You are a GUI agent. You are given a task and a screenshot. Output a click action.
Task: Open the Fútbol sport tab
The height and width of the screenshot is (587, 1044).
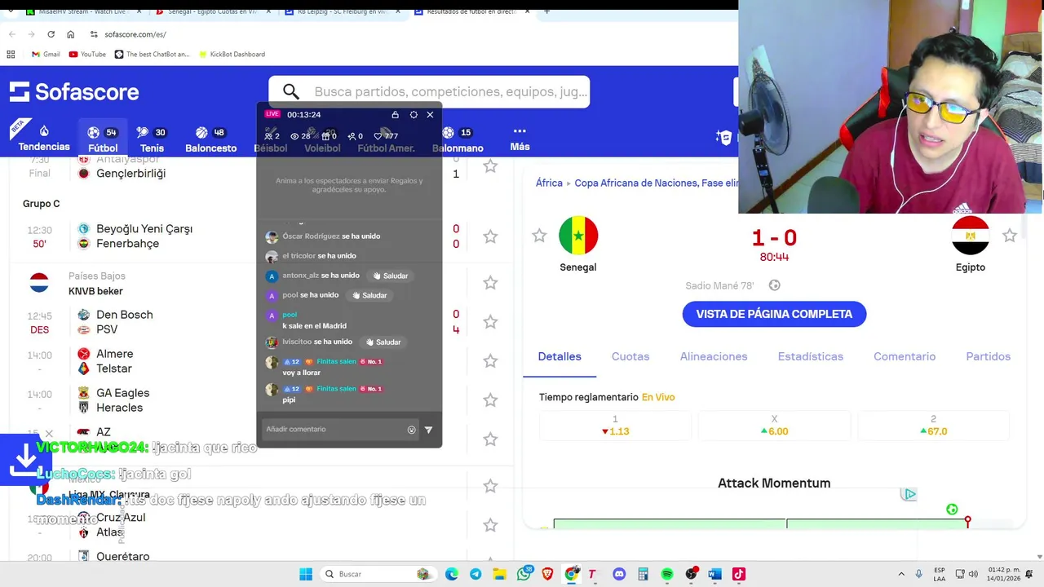pyautogui.click(x=103, y=139)
